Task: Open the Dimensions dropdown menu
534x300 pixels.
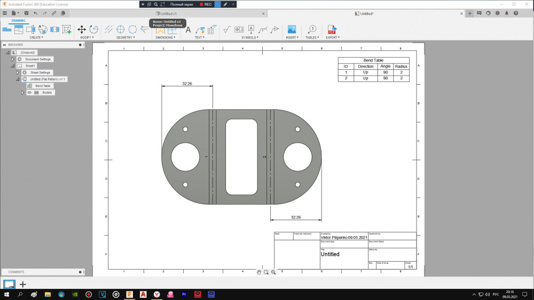Action: pos(165,37)
